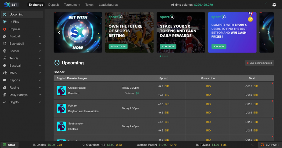Click the Stake Now button
Image resolution: width=282 pixels, height=148 pixels.
pos(168,46)
